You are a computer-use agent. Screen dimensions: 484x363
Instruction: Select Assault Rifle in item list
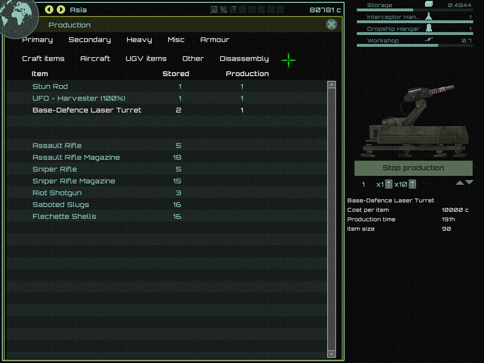point(166,145)
